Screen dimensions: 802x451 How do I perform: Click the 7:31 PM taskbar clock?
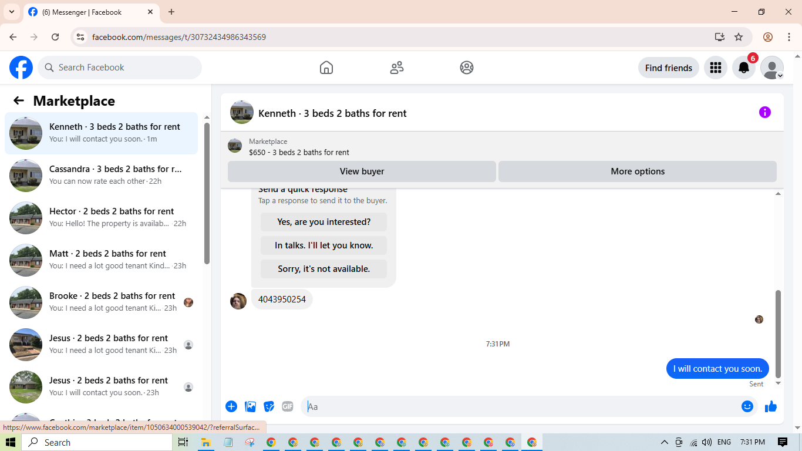click(x=753, y=442)
